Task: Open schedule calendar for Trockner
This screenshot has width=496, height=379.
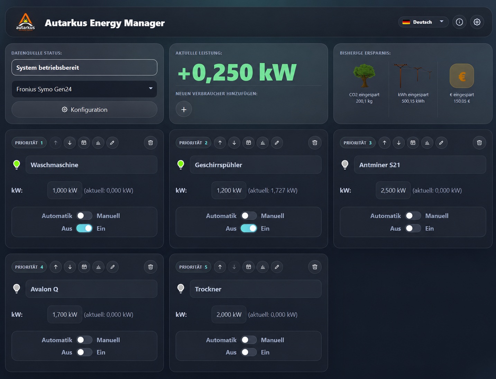Action: [x=248, y=267]
